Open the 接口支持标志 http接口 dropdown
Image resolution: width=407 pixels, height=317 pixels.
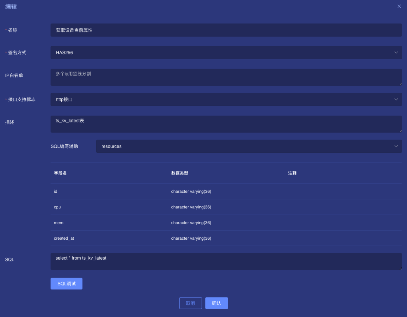click(x=223, y=100)
